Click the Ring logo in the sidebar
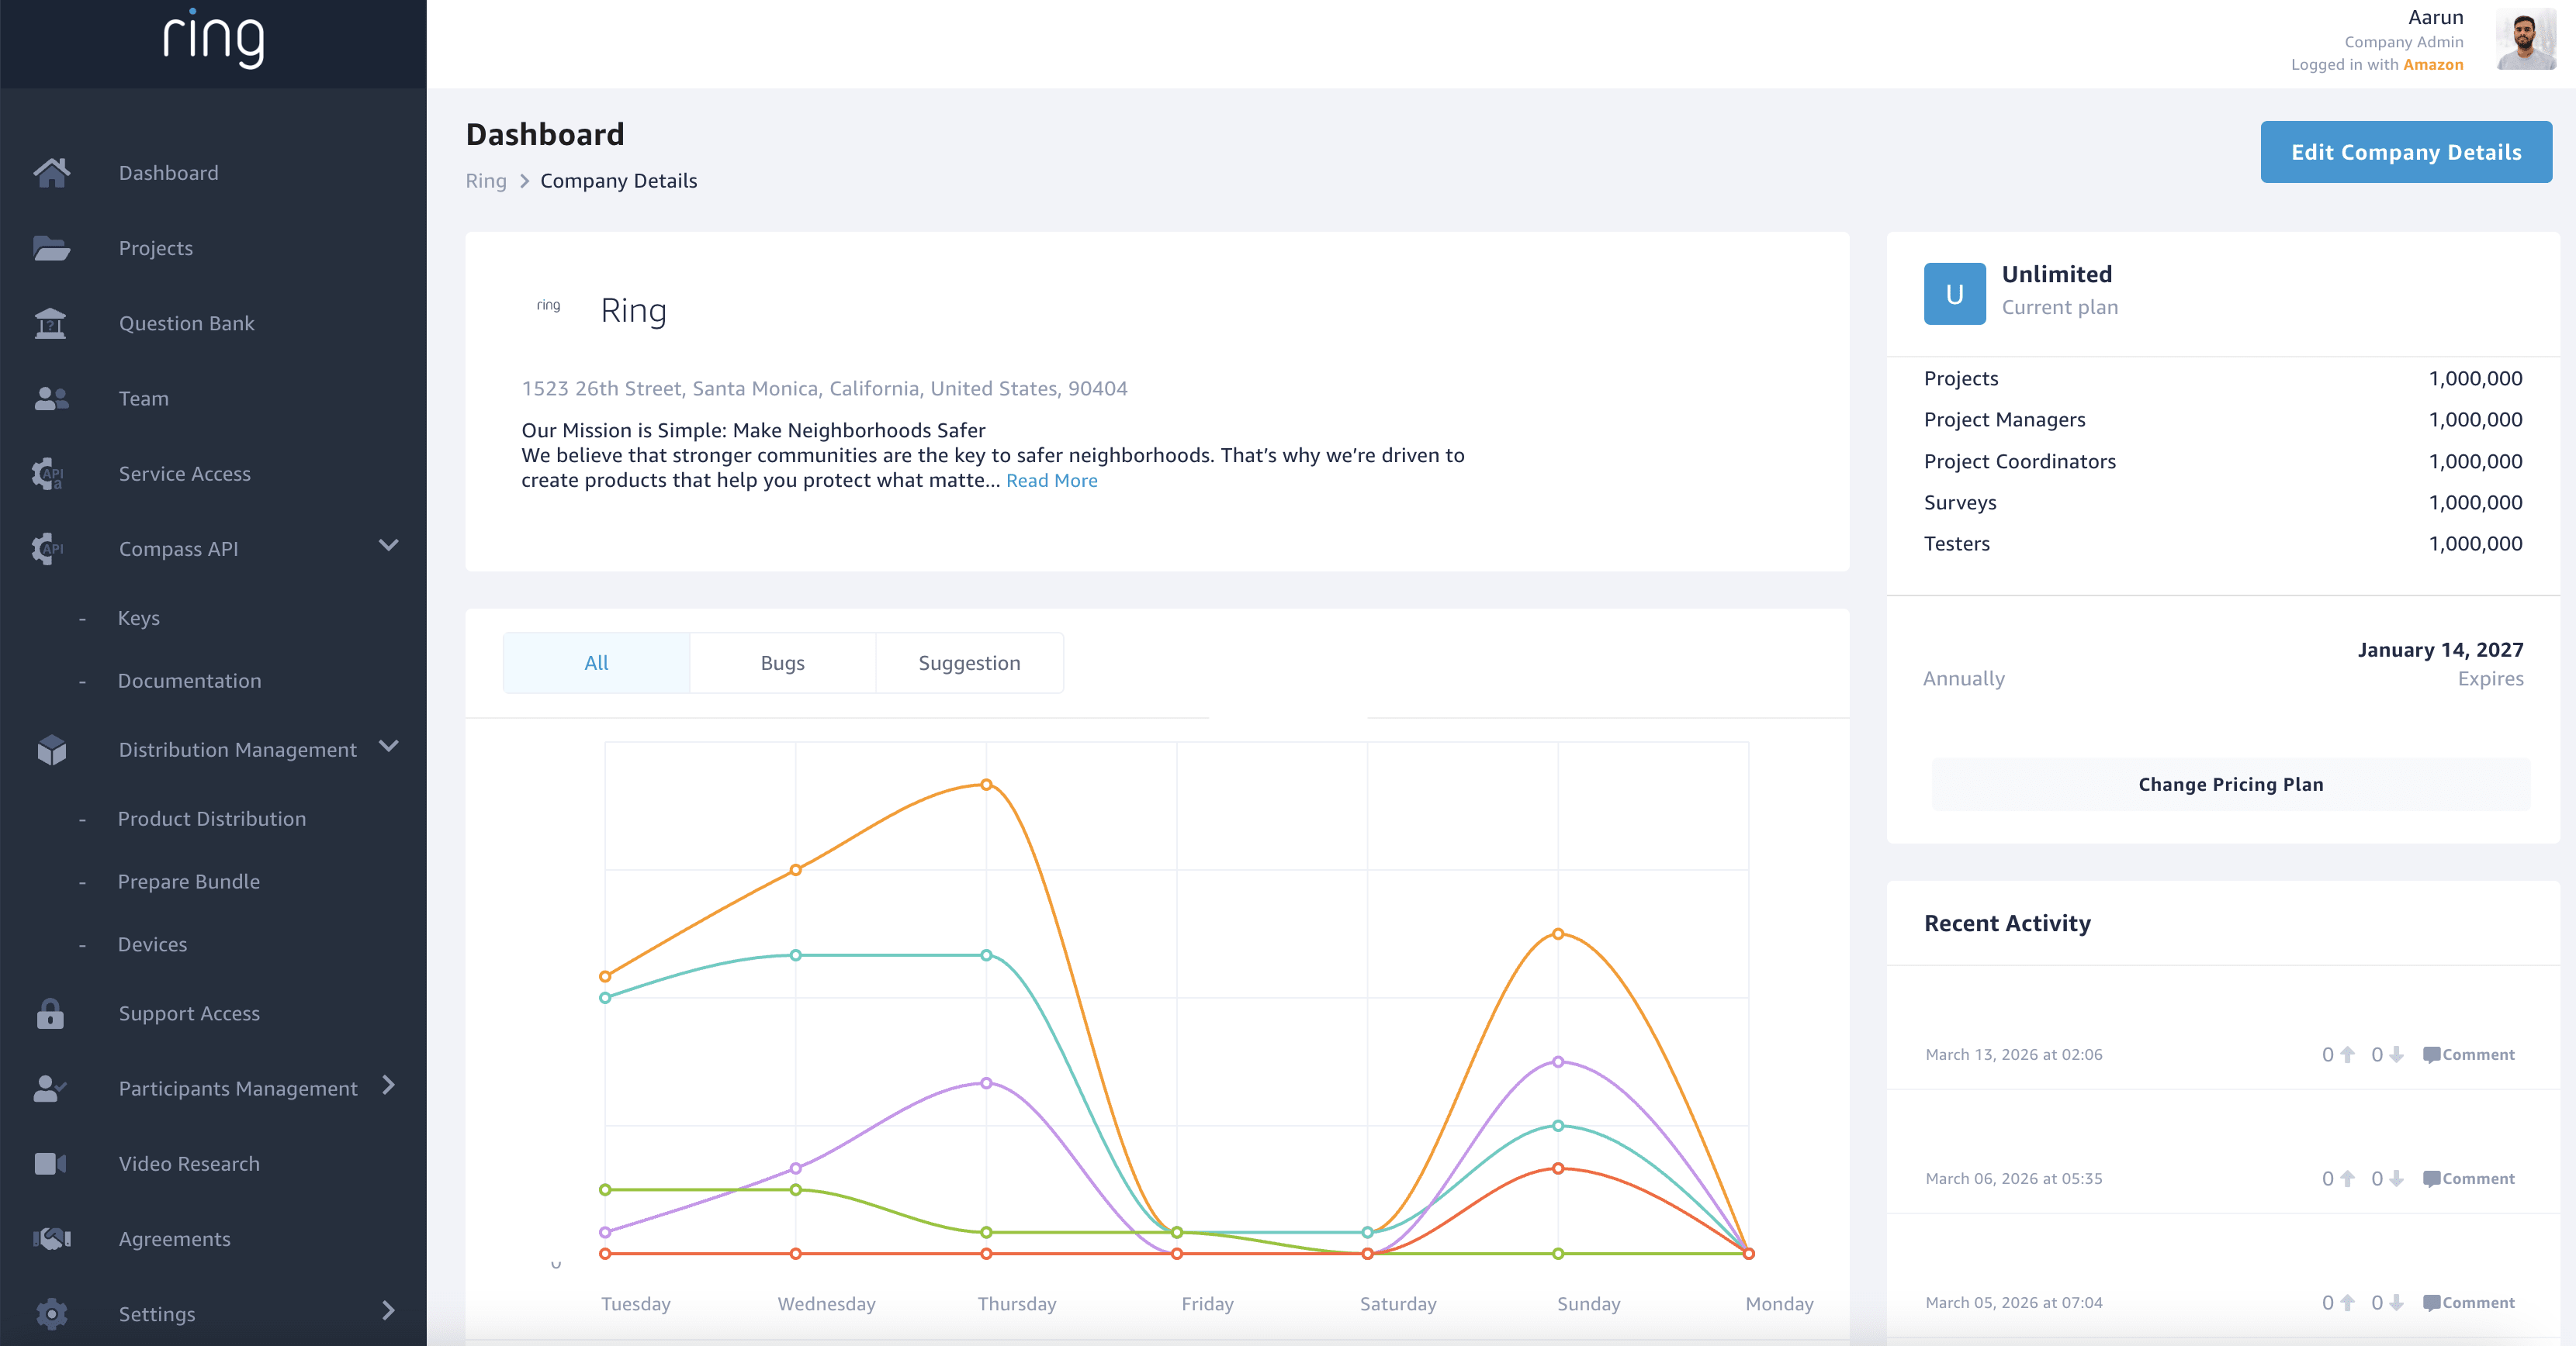Image resolution: width=2576 pixels, height=1346 pixels. [x=214, y=39]
